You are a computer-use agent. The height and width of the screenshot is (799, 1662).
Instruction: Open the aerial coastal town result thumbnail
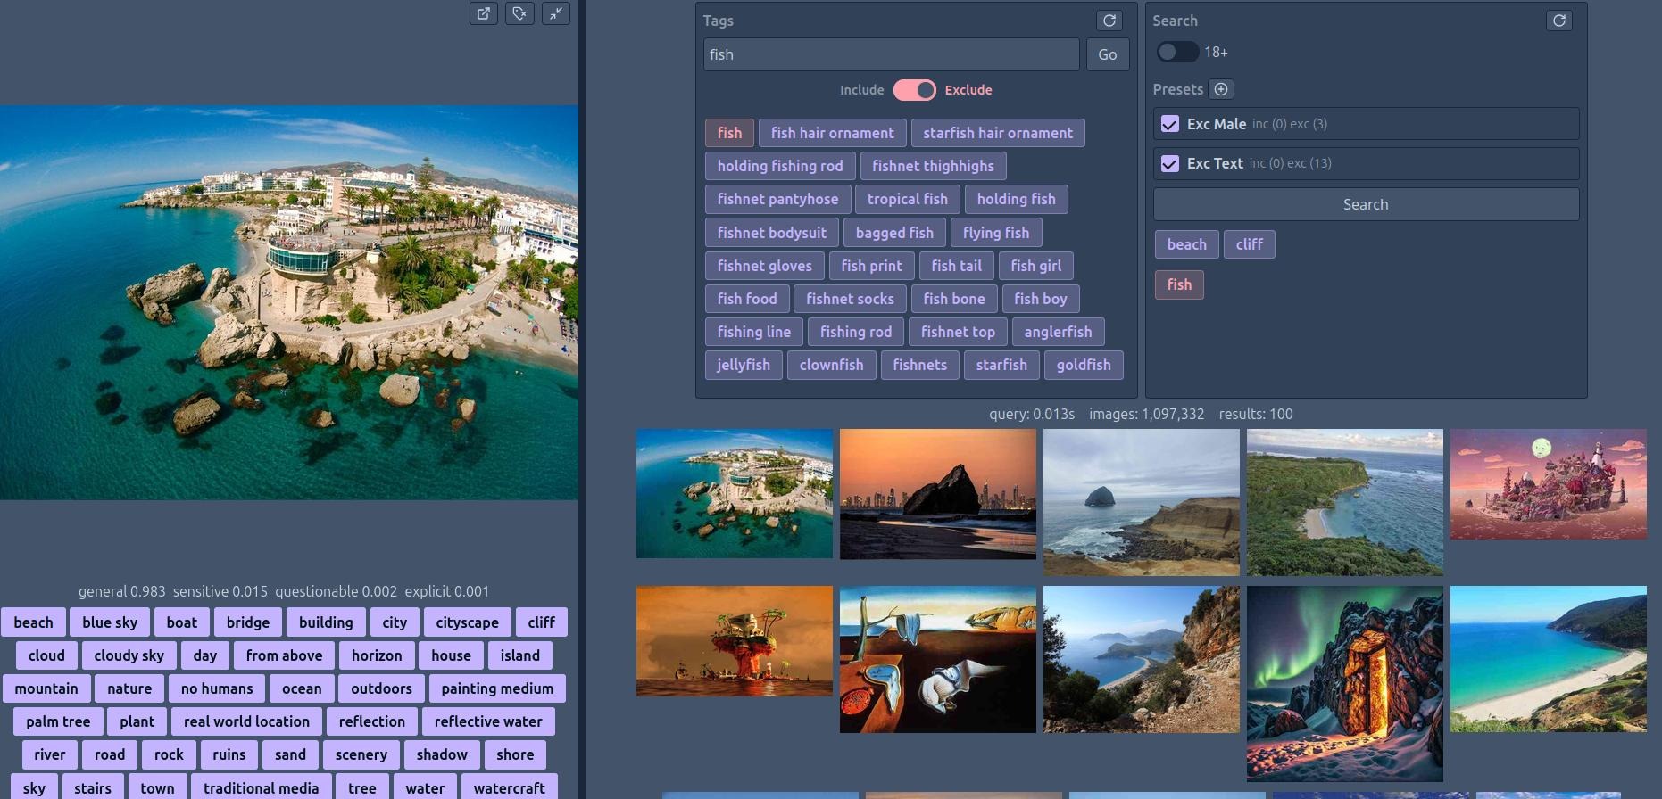(x=735, y=494)
